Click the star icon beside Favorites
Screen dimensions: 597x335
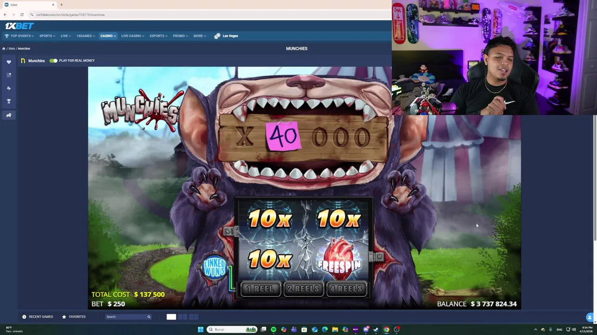(x=64, y=317)
